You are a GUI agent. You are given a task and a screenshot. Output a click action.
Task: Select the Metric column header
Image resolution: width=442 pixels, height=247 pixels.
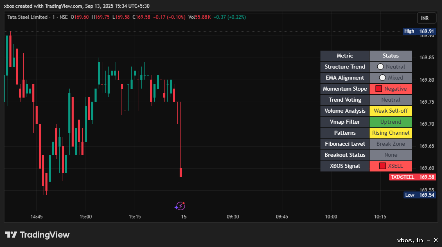coord(345,56)
